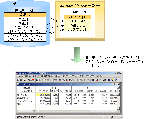Close the テレビの種別.RNE child window
The width and height of the screenshot is (149, 119).
click(118, 84)
